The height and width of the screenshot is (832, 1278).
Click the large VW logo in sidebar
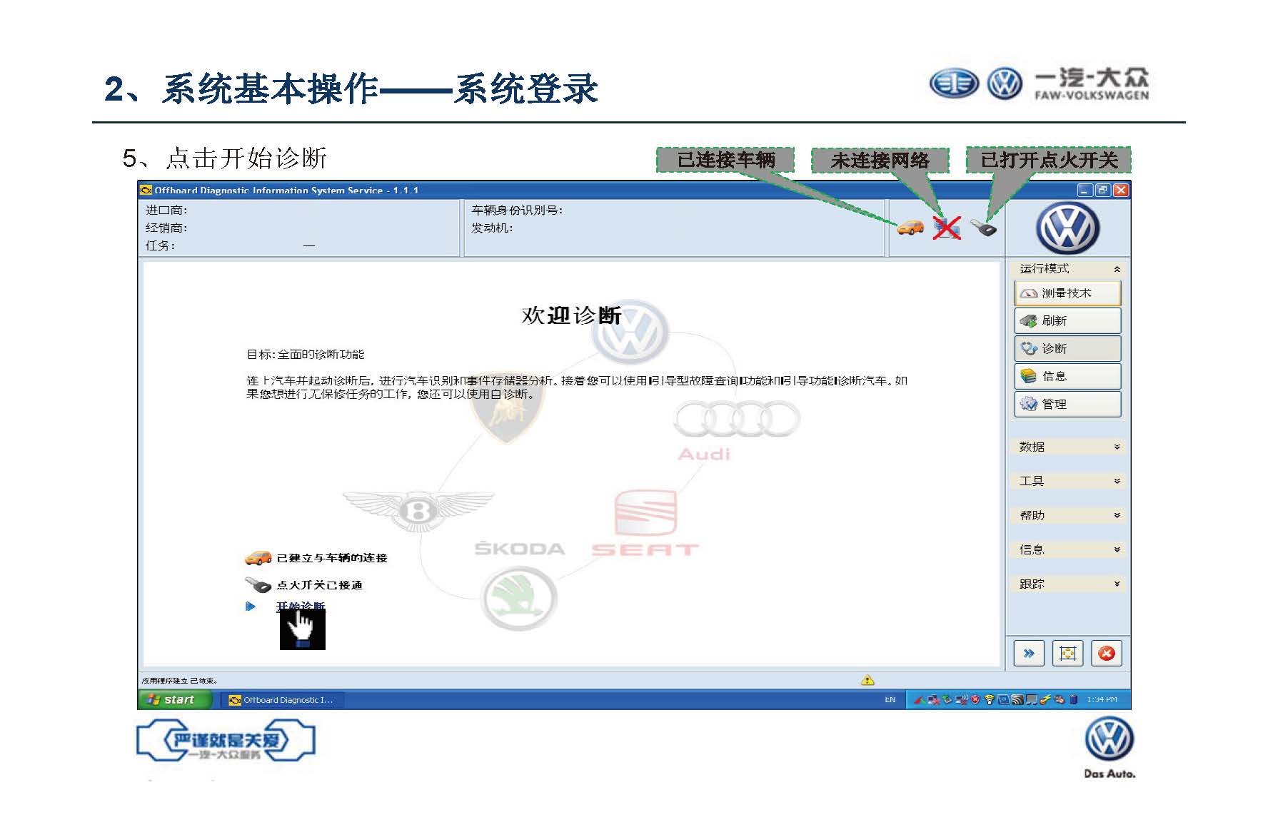(1067, 228)
